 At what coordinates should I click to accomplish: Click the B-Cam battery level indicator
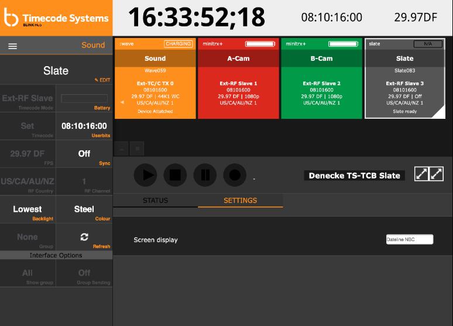pos(343,44)
